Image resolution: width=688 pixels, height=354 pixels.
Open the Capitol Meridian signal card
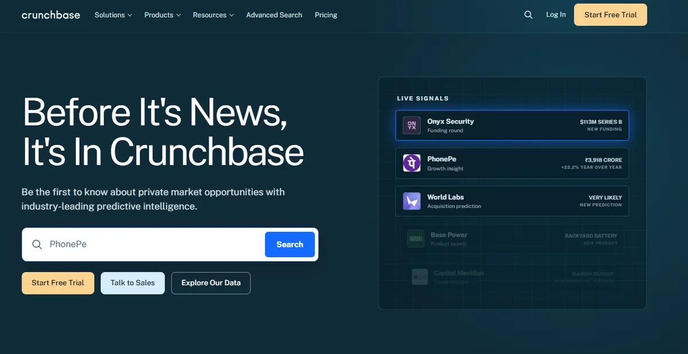click(512, 277)
